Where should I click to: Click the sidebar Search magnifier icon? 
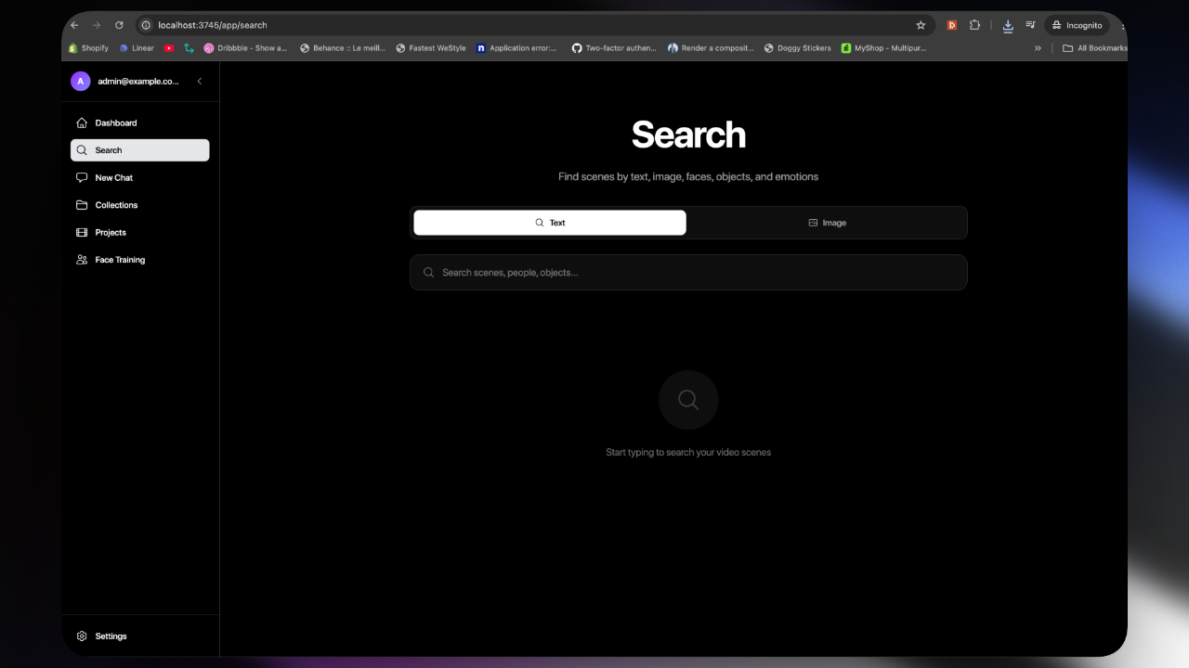(x=82, y=150)
